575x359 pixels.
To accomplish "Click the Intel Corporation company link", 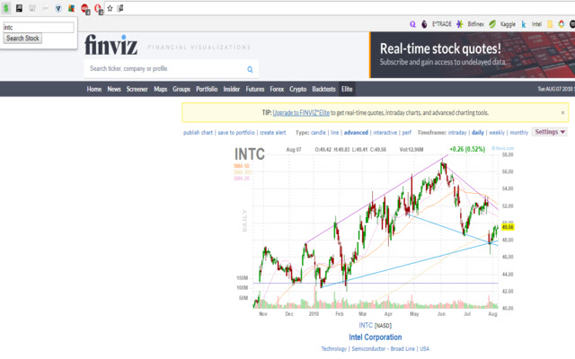I will click(376, 337).
